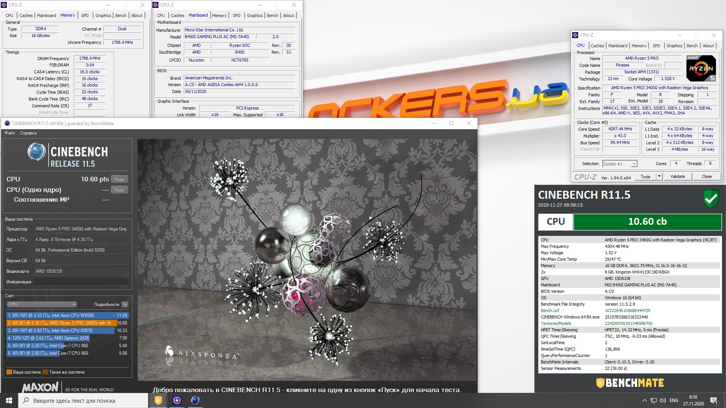
Task: Click orange Ваша система legend swatch
Action: pos(9,372)
